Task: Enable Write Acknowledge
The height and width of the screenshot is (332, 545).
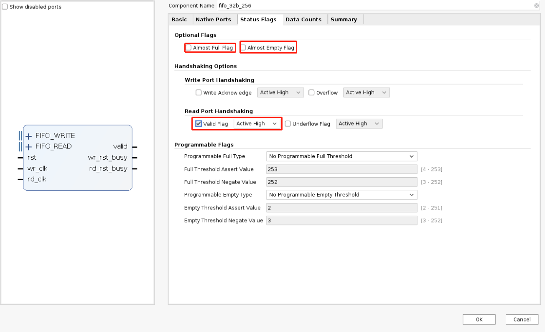Action: click(x=199, y=92)
